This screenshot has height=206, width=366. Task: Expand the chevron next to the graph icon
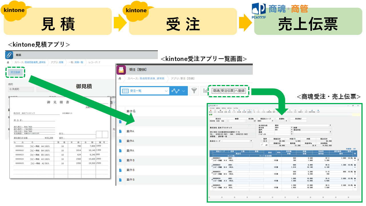pos(183,90)
